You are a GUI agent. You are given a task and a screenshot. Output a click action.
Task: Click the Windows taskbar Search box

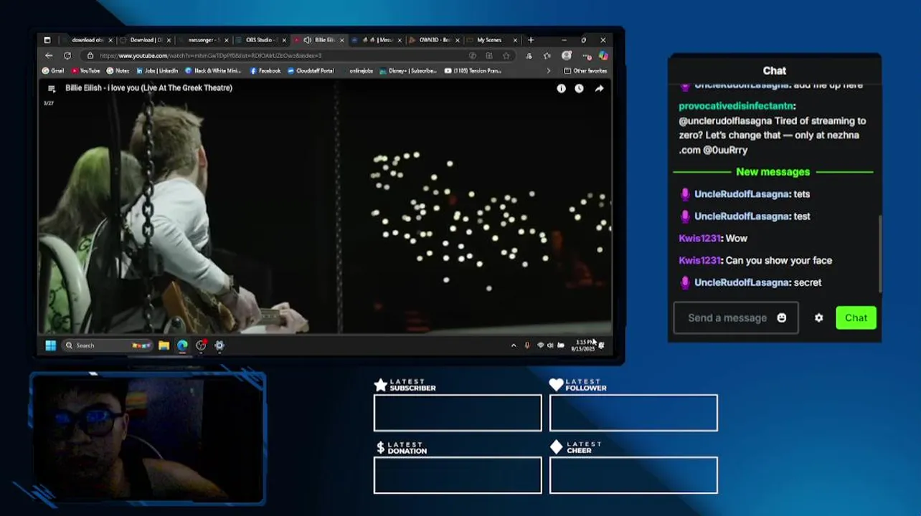point(107,345)
